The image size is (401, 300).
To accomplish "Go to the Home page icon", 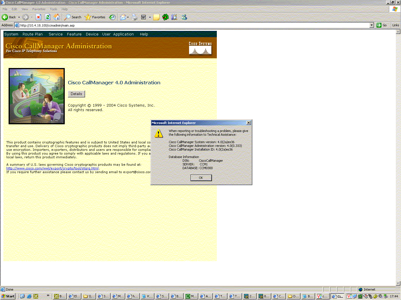I will [x=57, y=17].
